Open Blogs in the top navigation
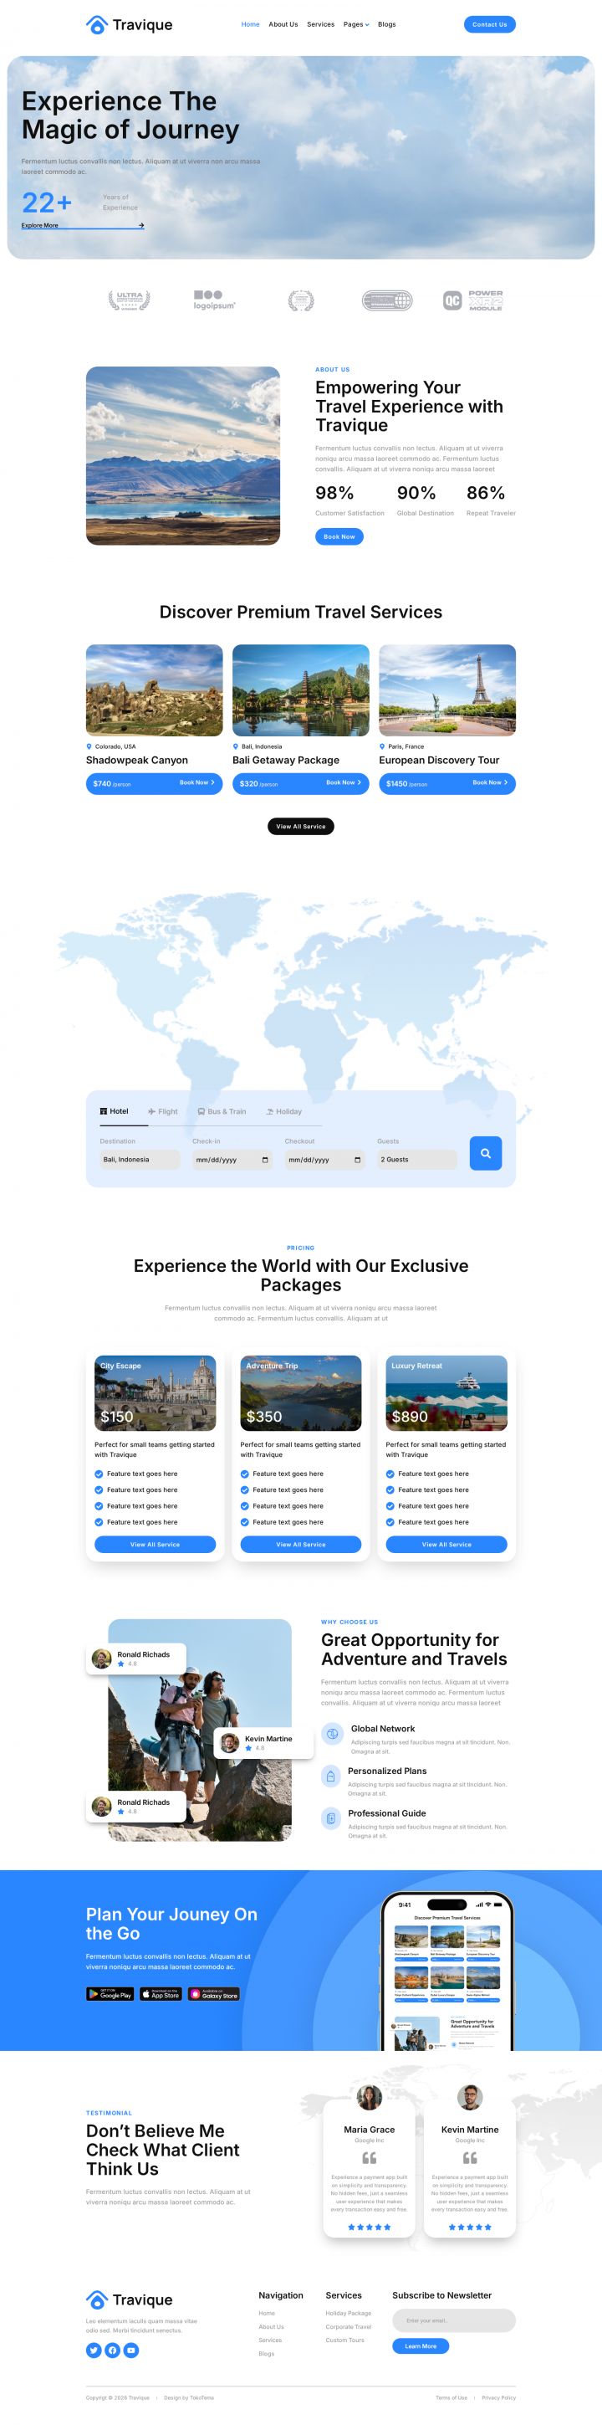The height and width of the screenshot is (2425, 602). tap(386, 24)
